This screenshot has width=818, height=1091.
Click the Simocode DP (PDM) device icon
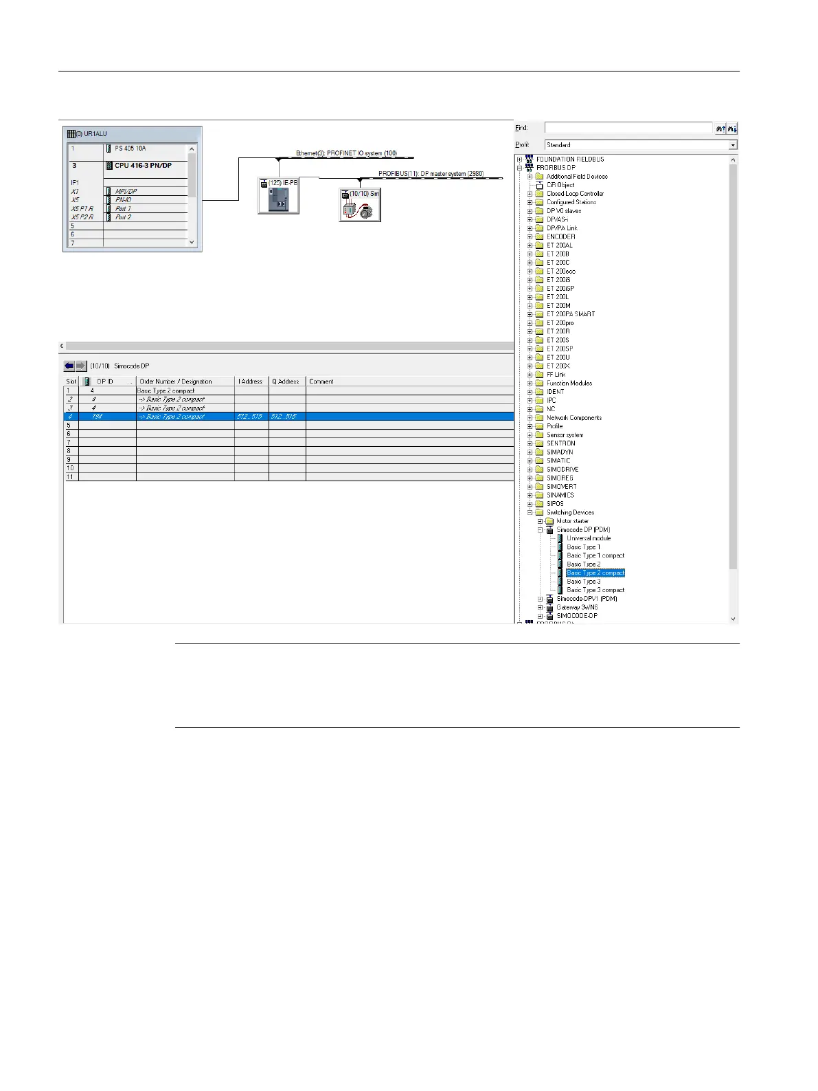pos(549,530)
